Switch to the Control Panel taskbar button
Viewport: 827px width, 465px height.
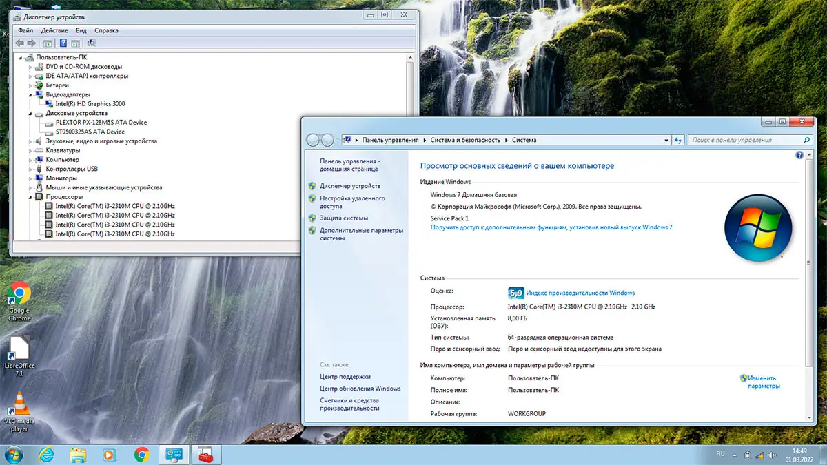(x=174, y=455)
